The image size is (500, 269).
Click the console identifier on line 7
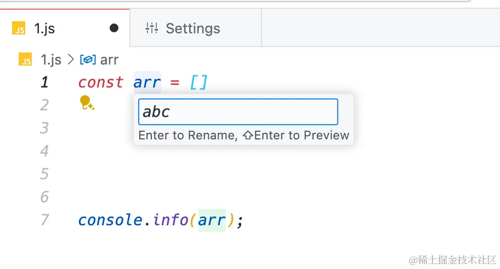tap(110, 220)
